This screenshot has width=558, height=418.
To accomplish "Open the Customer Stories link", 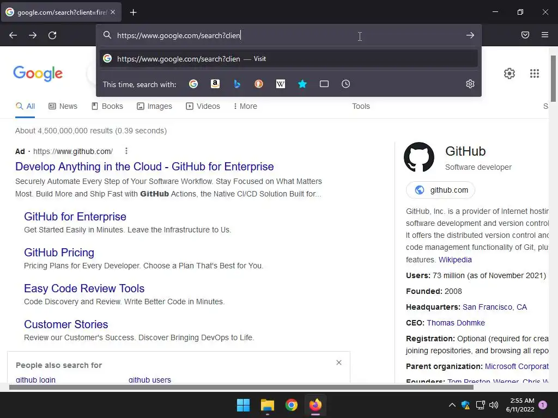I will pos(66,324).
